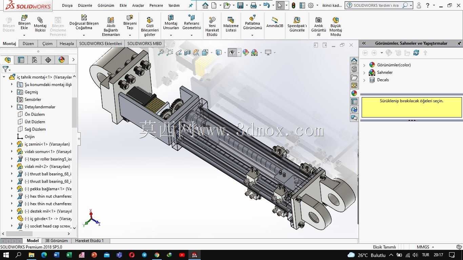This screenshot has width=463, height=260.
Task: Expand Sahneler in the task pane
Action: (364, 72)
